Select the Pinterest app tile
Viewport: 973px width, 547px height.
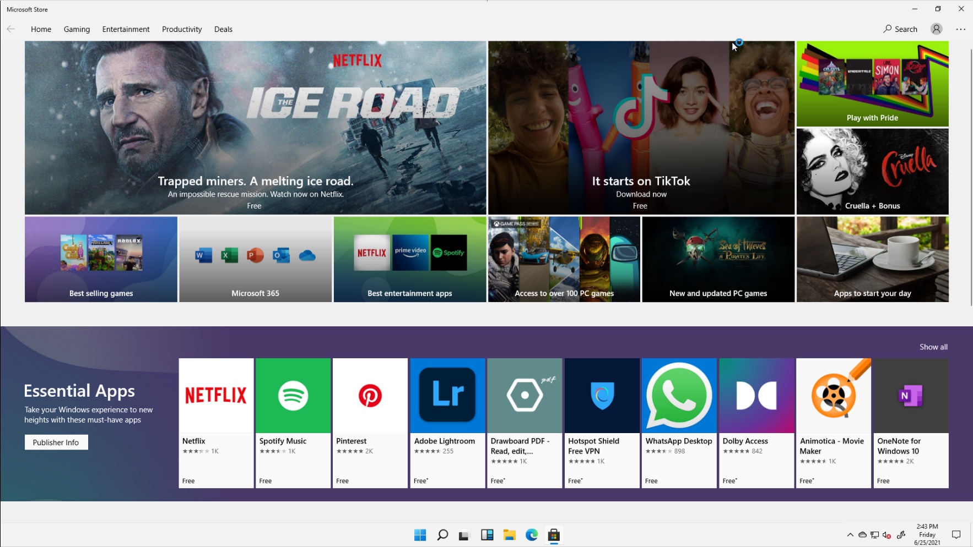(370, 423)
